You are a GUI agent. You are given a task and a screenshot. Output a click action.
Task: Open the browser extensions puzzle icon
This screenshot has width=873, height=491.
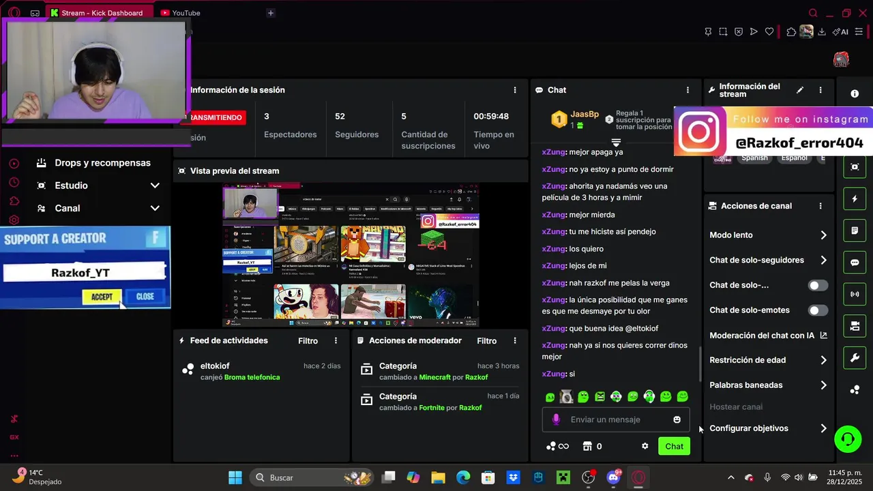pyautogui.click(x=791, y=31)
